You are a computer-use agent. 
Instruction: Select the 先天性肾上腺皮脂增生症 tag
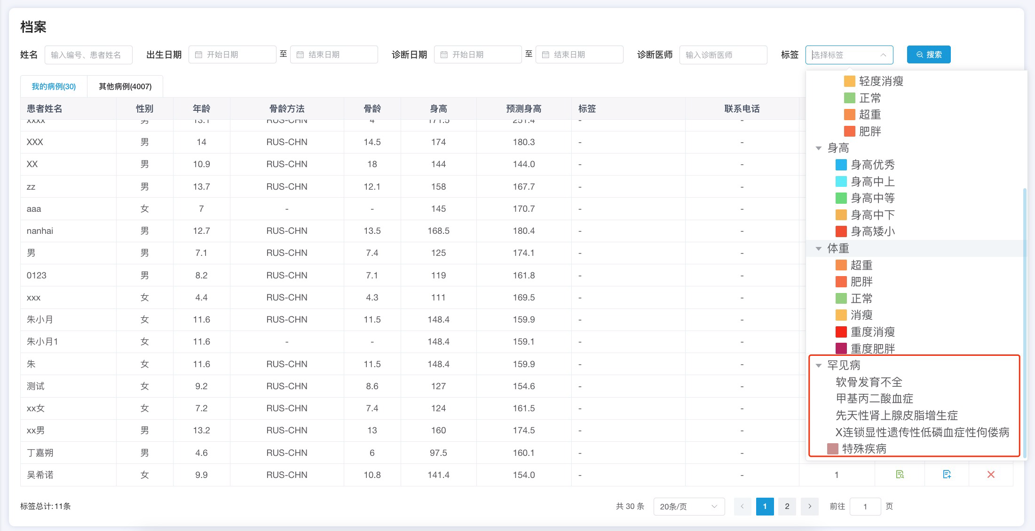[x=897, y=416]
